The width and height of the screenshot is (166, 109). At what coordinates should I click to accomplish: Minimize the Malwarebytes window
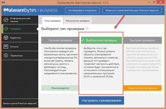149,2
